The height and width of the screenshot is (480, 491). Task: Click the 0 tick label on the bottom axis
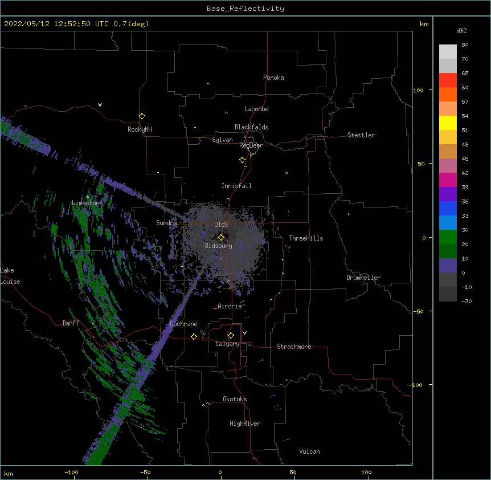tap(220, 472)
